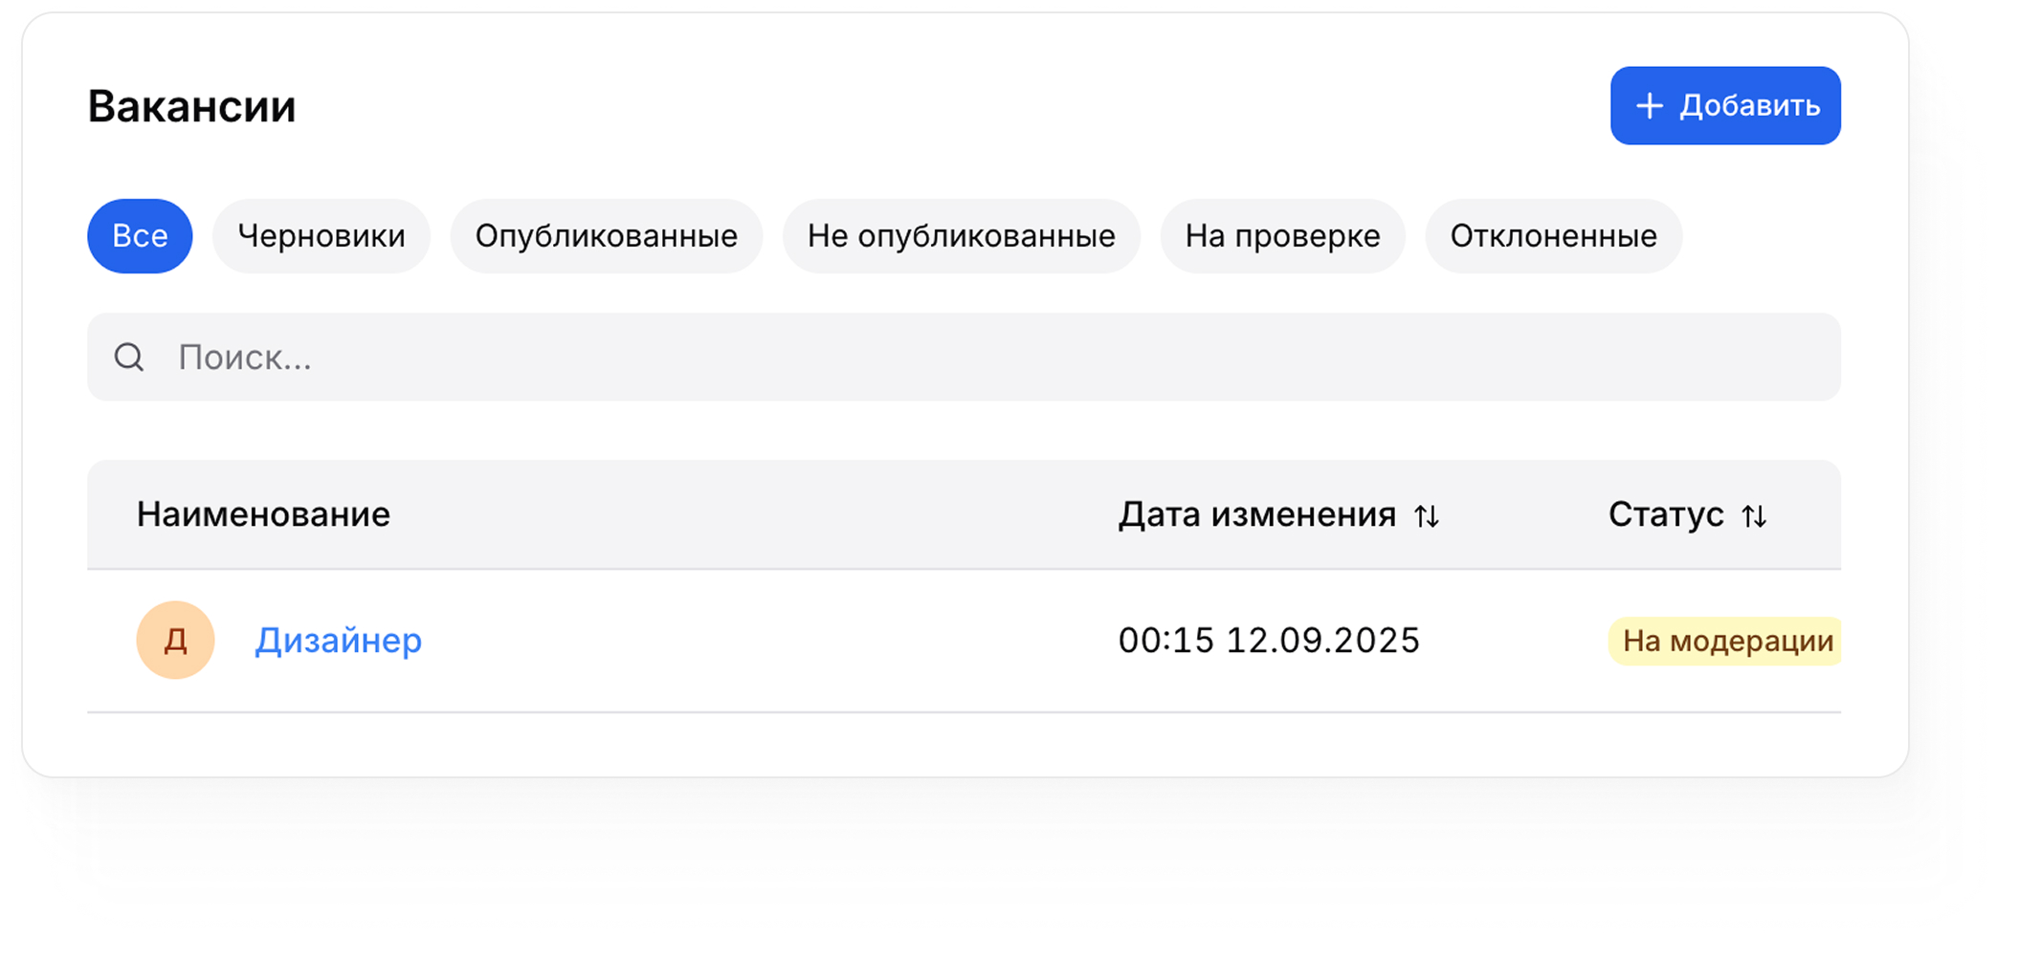Image resolution: width=2019 pixels, height=960 pixels.
Task: Select the Все filter tab
Action: (140, 236)
